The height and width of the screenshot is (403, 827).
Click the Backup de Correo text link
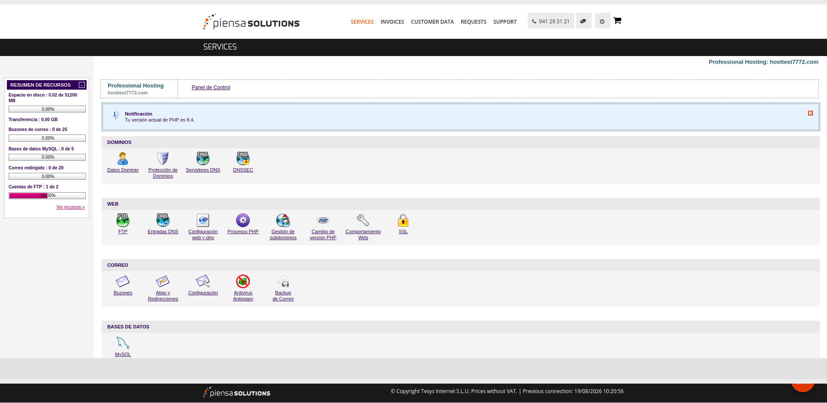click(x=283, y=296)
